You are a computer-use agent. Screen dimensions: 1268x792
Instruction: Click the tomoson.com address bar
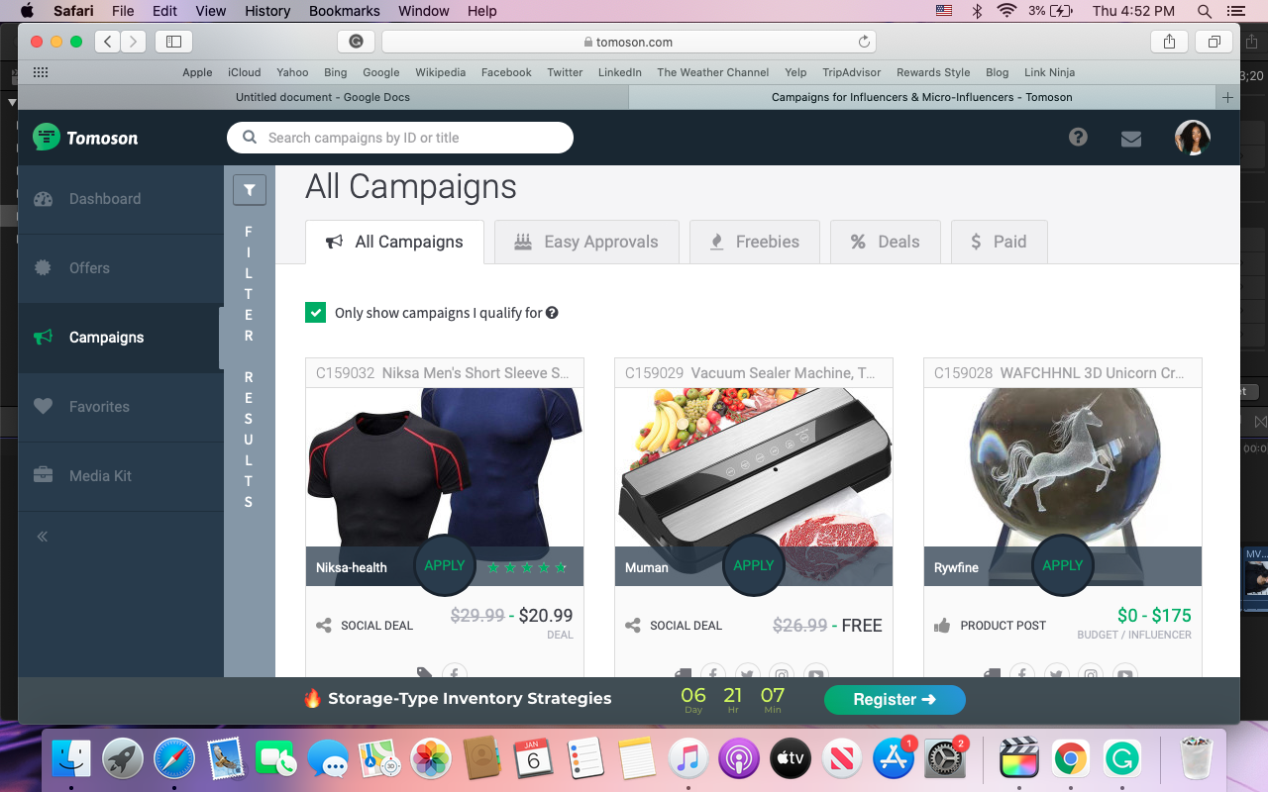pyautogui.click(x=629, y=42)
